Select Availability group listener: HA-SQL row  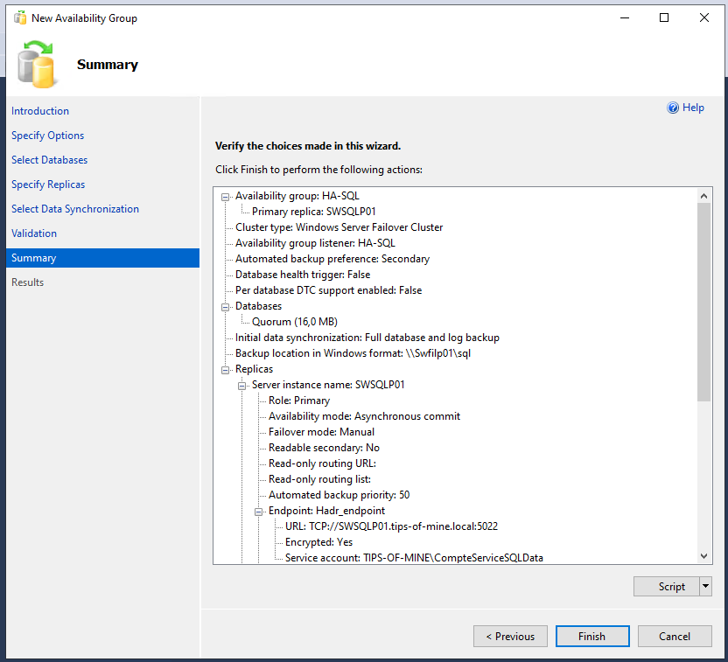tap(315, 243)
